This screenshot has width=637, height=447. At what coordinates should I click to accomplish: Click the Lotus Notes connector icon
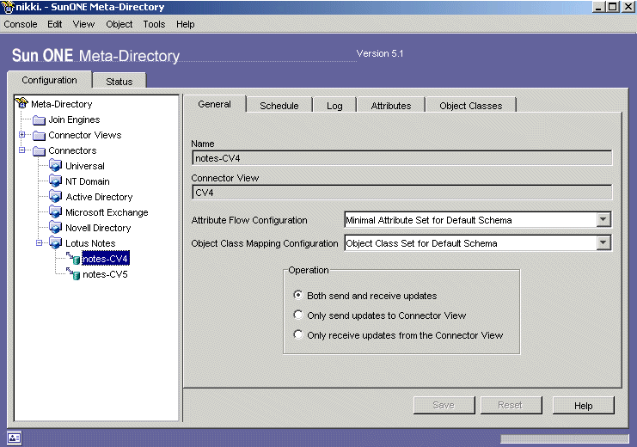click(x=56, y=242)
